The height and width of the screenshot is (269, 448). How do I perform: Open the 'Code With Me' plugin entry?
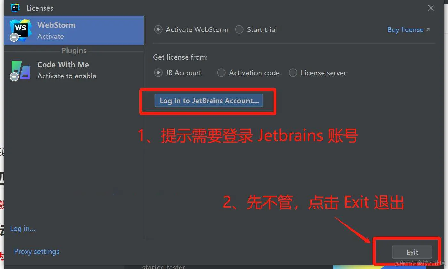coord(74,70)
